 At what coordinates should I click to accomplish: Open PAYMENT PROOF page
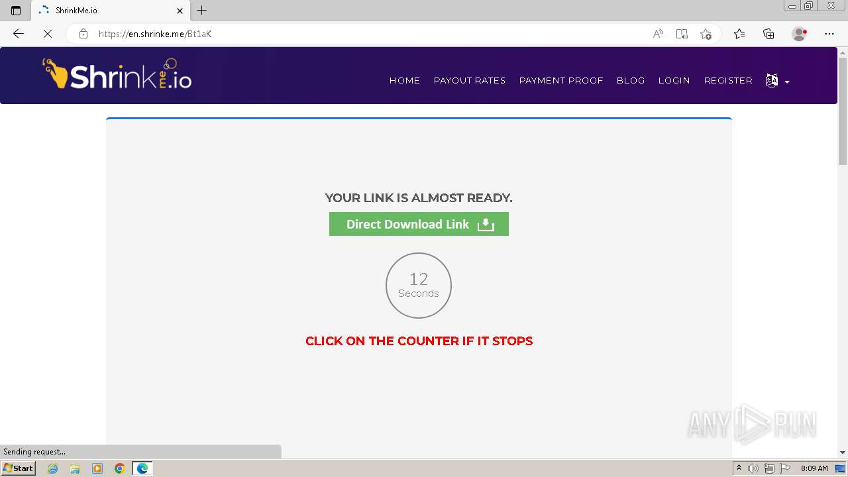pyautogui.click(x=561, y=80)
